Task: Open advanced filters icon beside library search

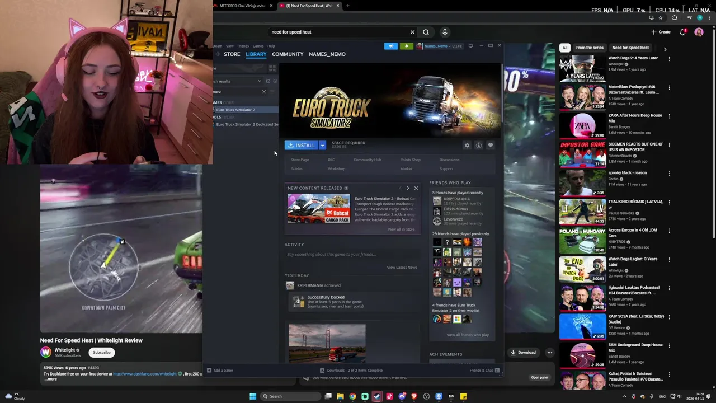Action: [x=272, y=92]
